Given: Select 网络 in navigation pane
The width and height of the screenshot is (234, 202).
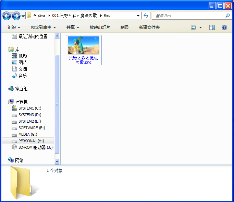Looking at the screenshot, I should pos(19,160).
